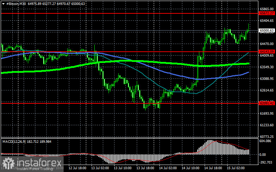The image size is (276, 172).
Task: Select the red 62091.42 price label
Action: [267, 103]
